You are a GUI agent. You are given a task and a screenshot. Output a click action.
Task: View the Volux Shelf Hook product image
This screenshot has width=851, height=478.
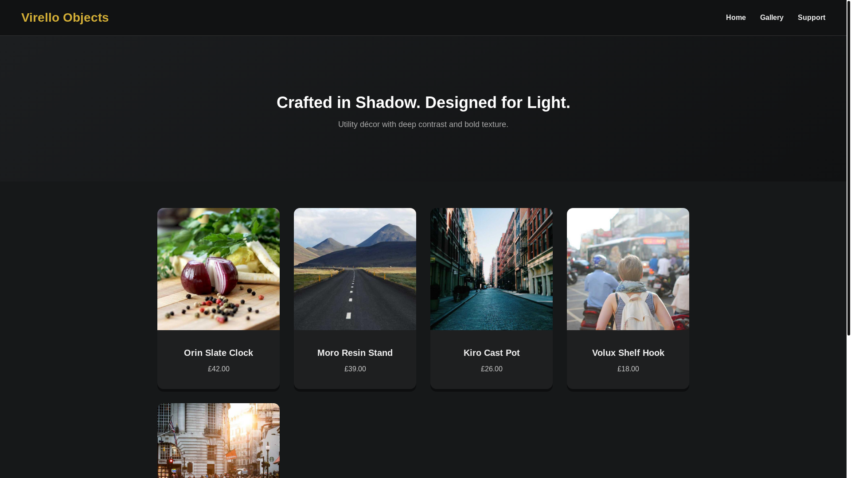coord(628,269)
